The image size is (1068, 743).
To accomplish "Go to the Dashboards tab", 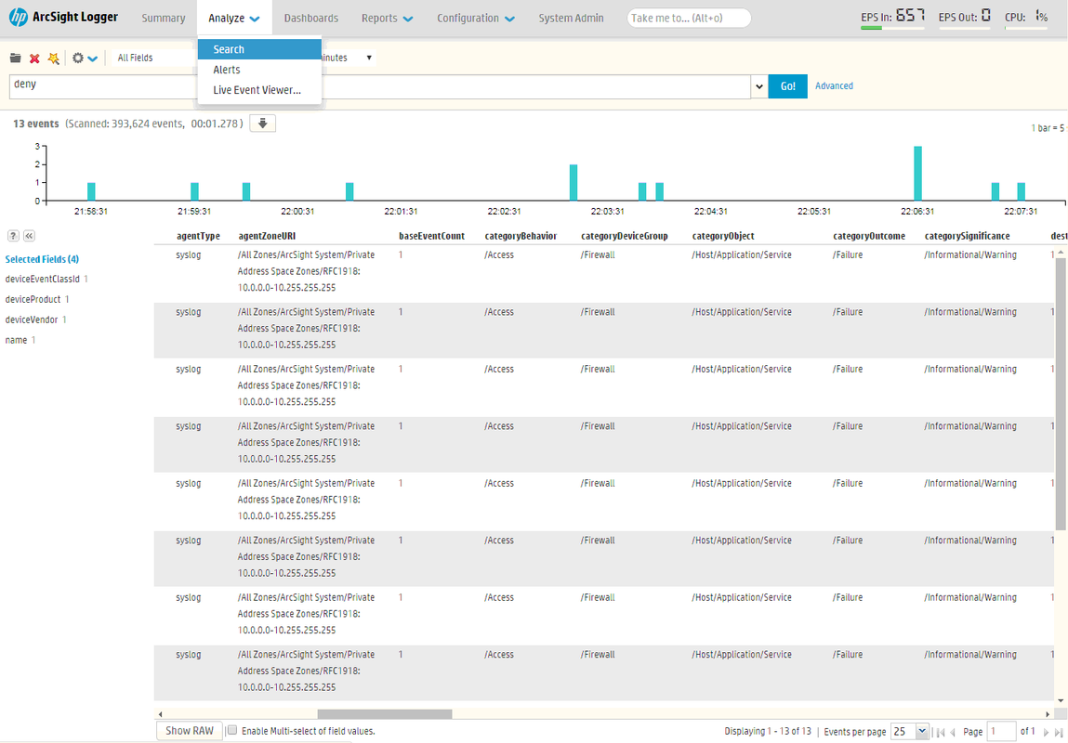I will (311, 19).
